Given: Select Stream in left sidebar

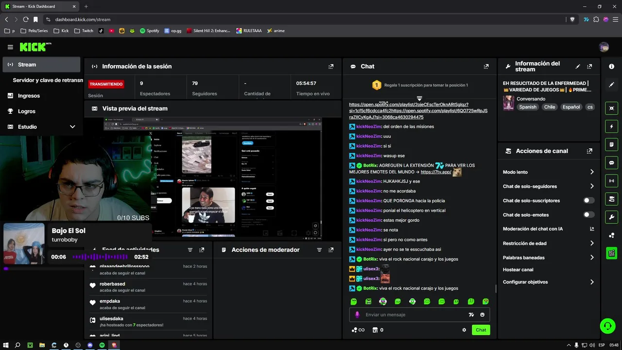Looking at the screenshot, I should (41, 65).
